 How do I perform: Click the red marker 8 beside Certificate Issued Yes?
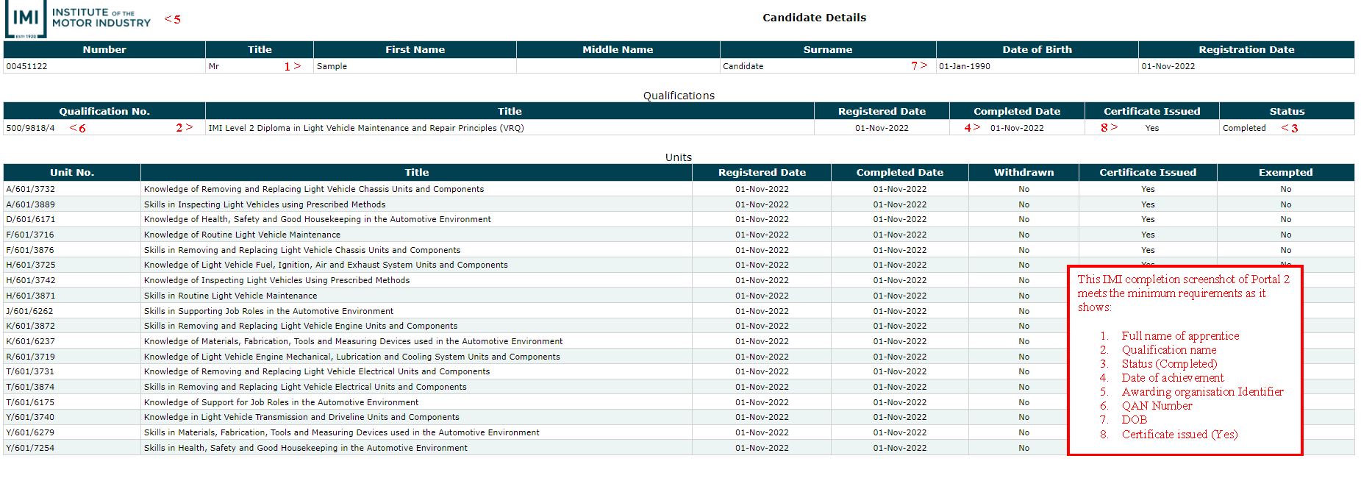(x=1109, y=128)
